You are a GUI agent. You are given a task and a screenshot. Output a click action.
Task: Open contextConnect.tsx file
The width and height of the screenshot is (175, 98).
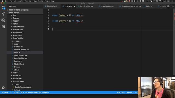pos(22,50)
